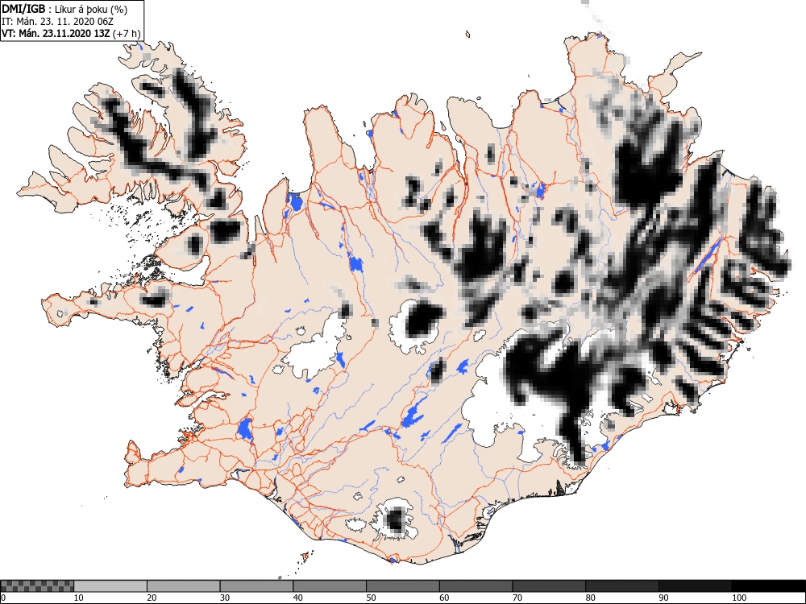
Task: Click the 70-80% dark legend swatch
Action: coord(548,586)
